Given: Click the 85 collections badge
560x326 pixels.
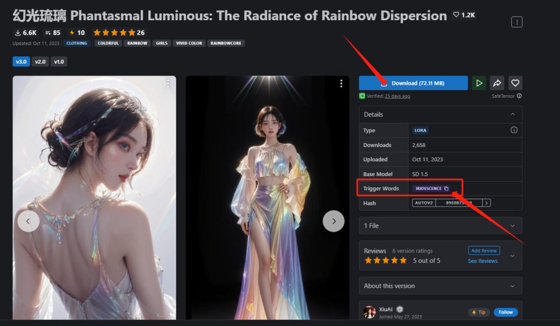Looking at the screenshot, I should [x=53, y=33].
